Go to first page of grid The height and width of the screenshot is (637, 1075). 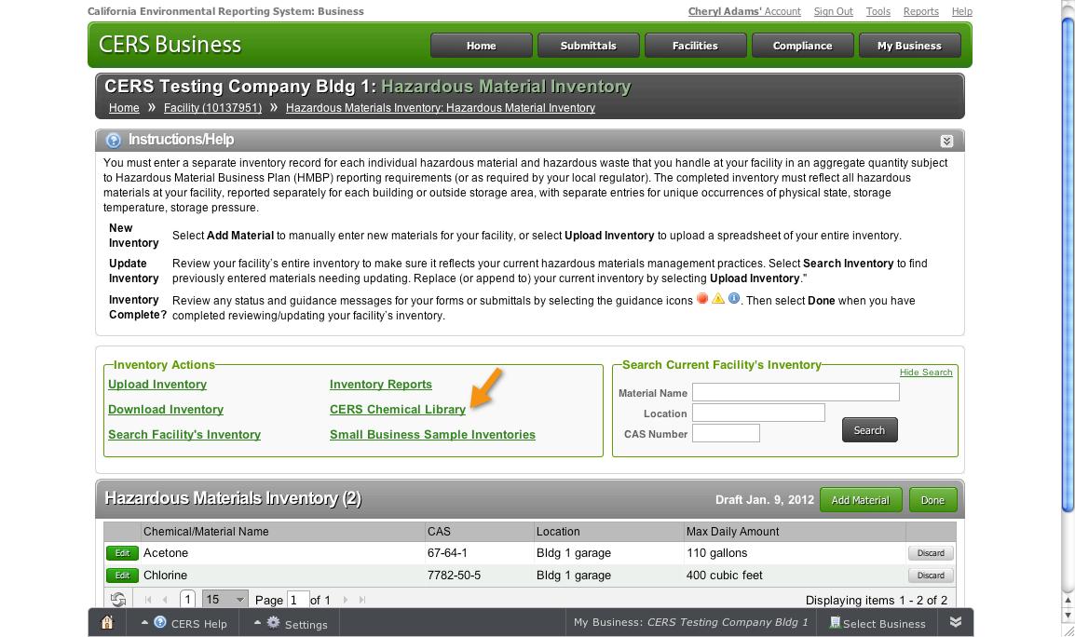(x=148, y=600)
